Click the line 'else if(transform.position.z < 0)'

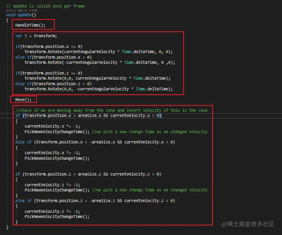point(54,84)
